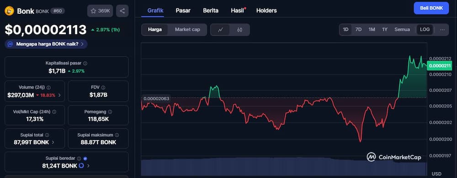
Task: Click info icon beside Pemegang
Action: point(110,112)
